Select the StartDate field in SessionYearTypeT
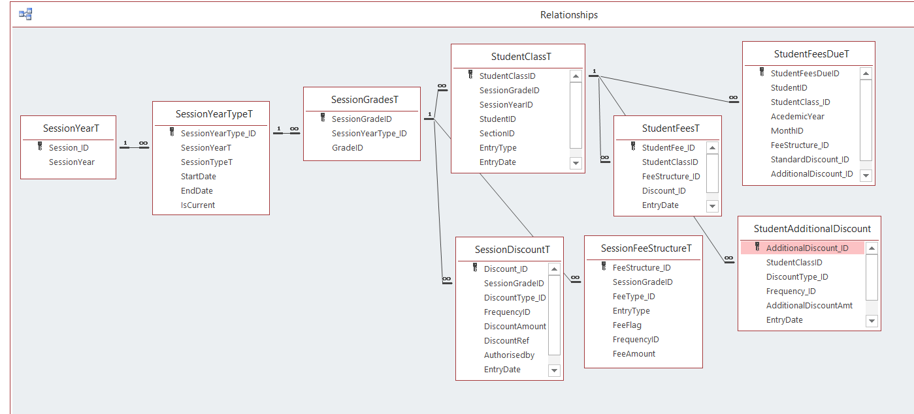The width and height of the screenshot is (914, 414). pyautogui.click(x=199, y=176)
